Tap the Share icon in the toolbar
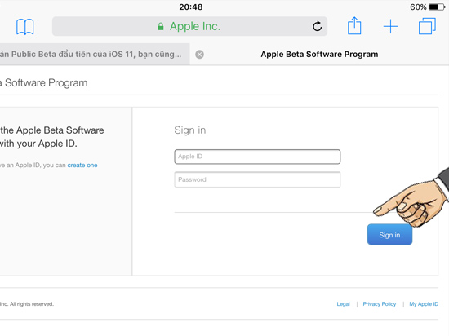 (354, 26)
